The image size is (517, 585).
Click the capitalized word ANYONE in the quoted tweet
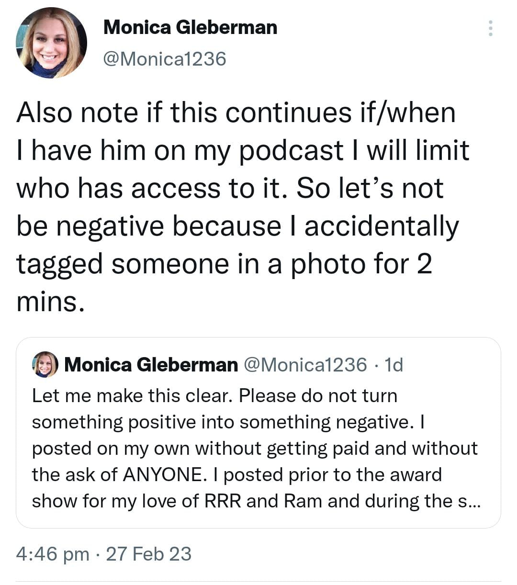[162, 474]
